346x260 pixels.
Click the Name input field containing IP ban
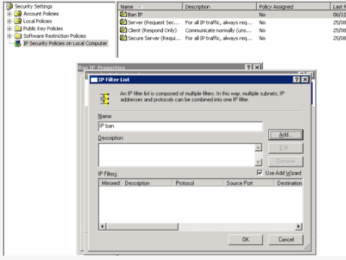tap(180, 126)
